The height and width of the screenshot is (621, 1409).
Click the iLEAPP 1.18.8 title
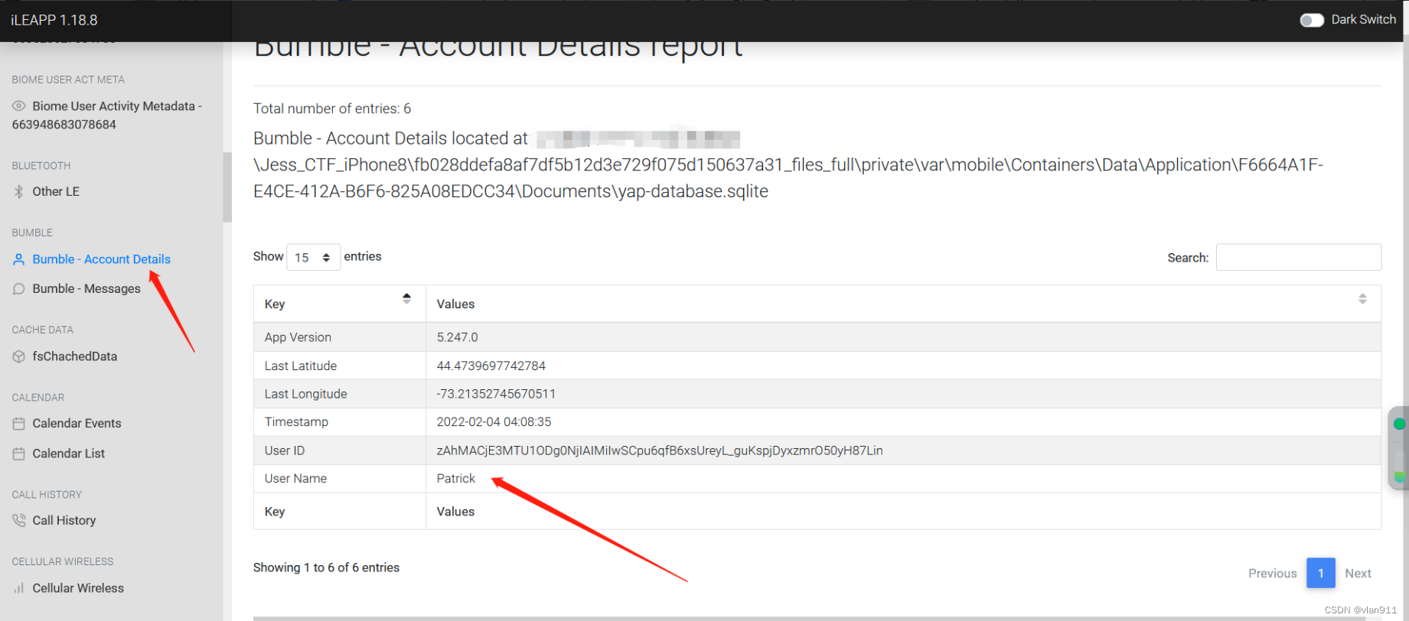(54, 21)
